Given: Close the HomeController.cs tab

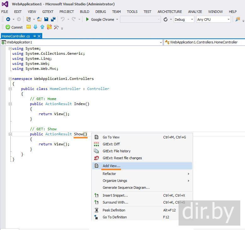Looking at the screenshot, I should coord(39,36).
